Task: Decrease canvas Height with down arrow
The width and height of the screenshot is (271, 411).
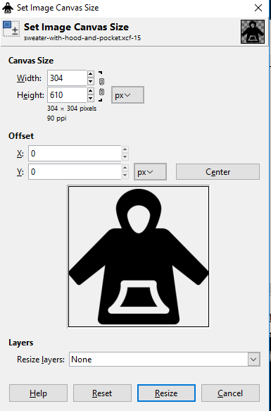Action: click(x=91, y=98)
